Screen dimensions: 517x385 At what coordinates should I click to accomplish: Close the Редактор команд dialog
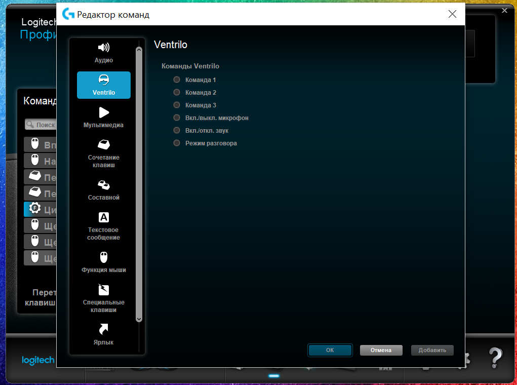tap(452, 14)
